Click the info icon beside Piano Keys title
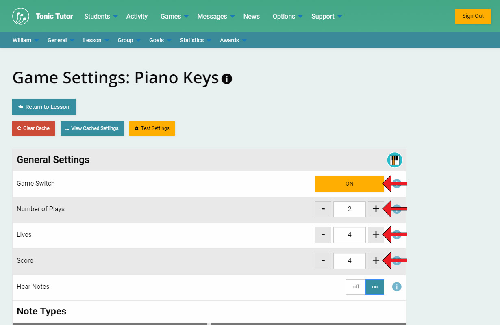Image resolution: width=500 pixels, height=325 pixels. [227, 78]
